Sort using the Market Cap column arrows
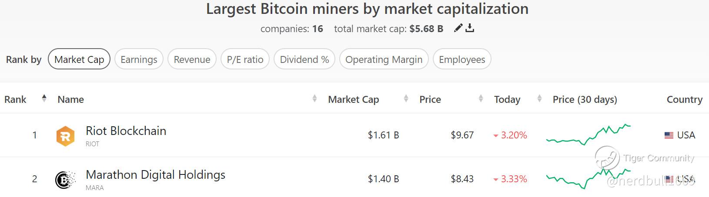 [x=406, y=99]
